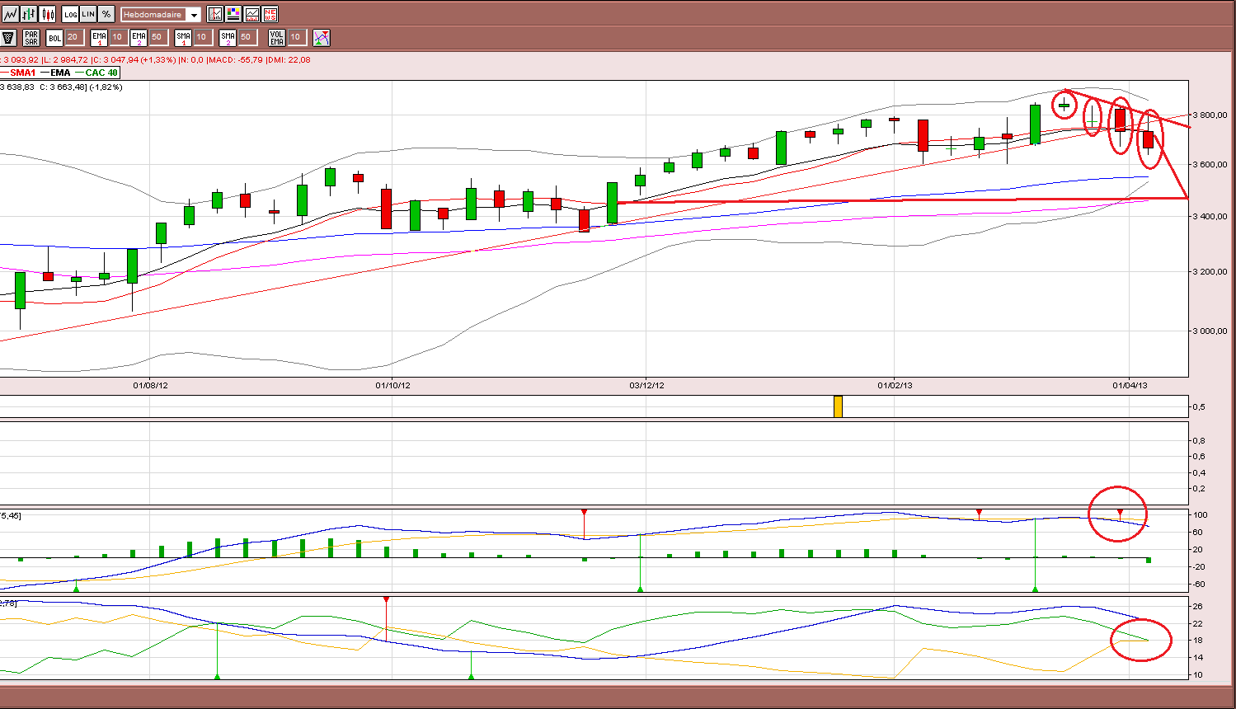The width and height of the screenshot is (1236, 709).
Task: Click the CAC 40 legend label
Action: 101,73
